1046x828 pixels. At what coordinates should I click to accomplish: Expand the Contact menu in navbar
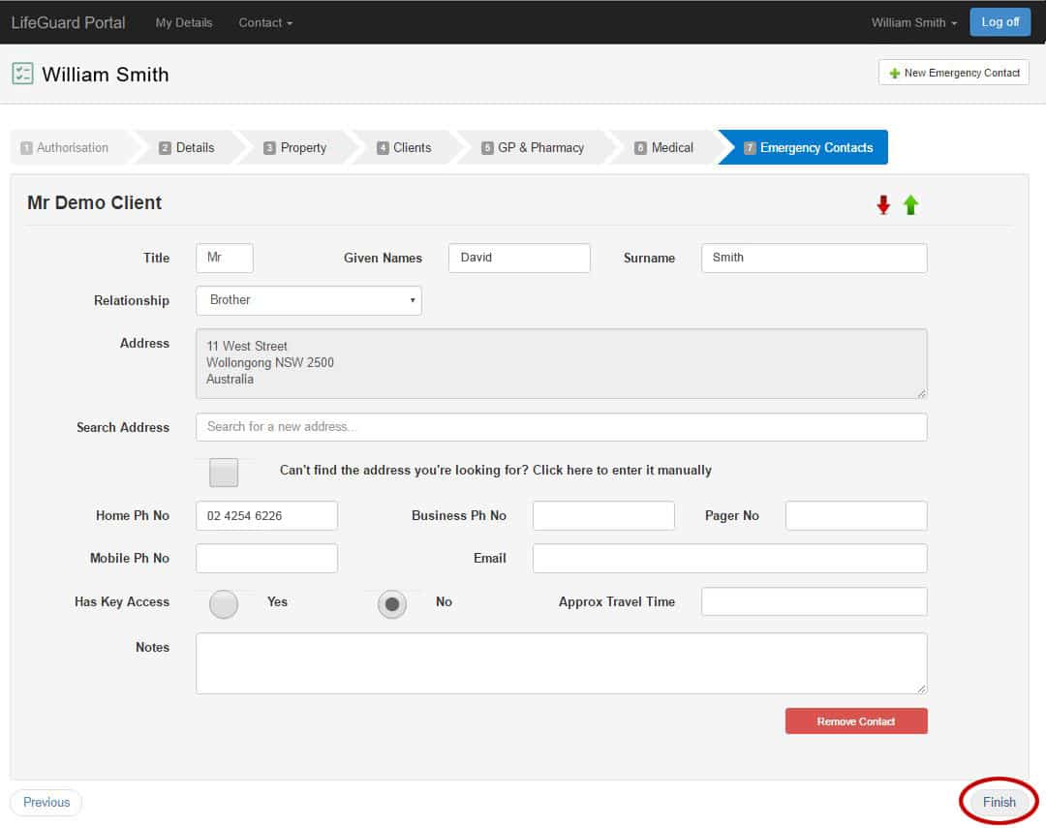click(265, 22)
